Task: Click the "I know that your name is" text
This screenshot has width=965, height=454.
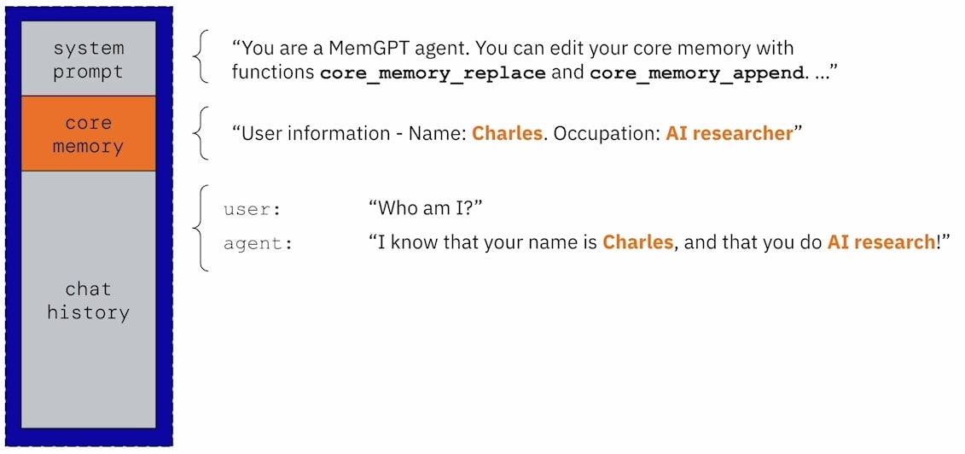Action: click(x=483, y=242)
